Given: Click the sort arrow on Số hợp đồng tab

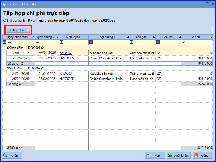Looking at the screenshot, I should (x=28, y=30).
